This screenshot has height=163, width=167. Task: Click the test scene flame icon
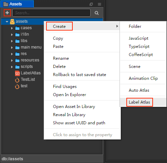point(17,86)
